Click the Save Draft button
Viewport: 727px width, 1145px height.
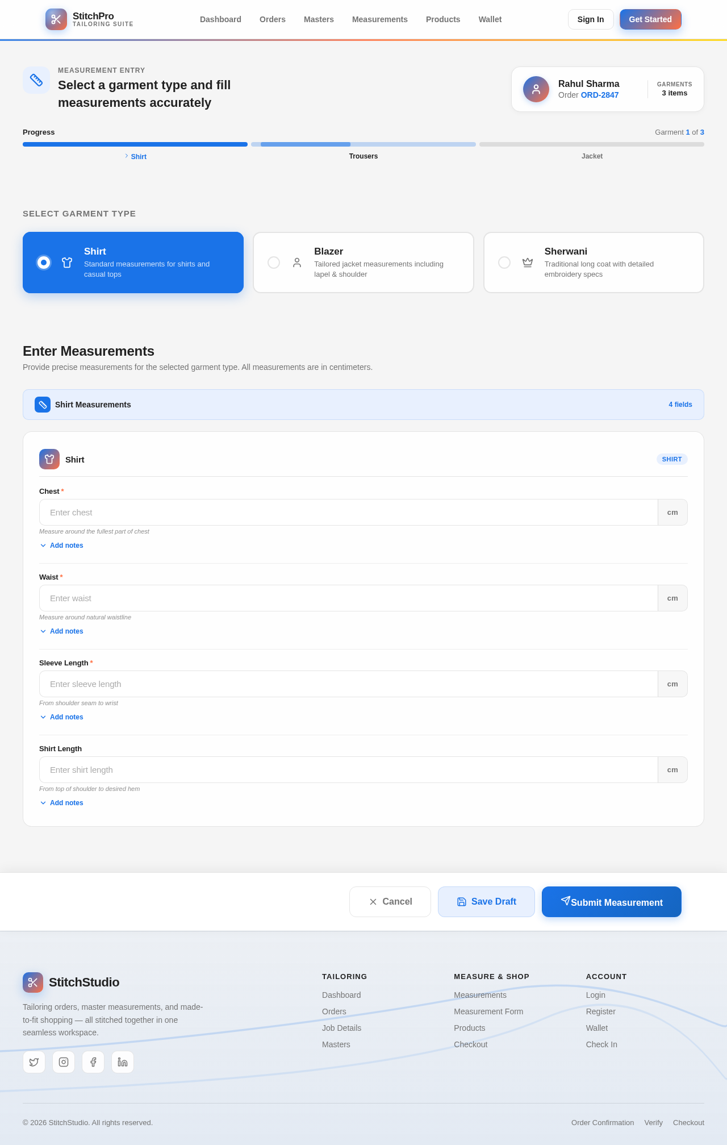click(486, 902)
